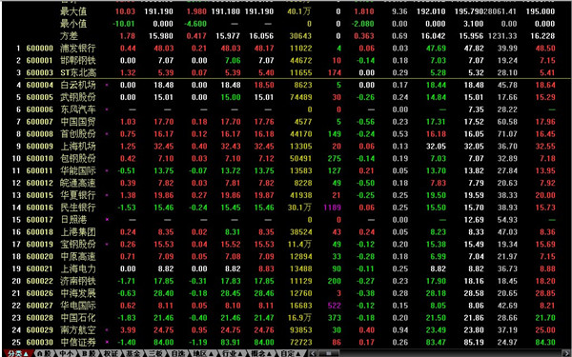This screenshot has height=357, width=572.
Task: Select stock code 600011
Action: coord(40,170)
